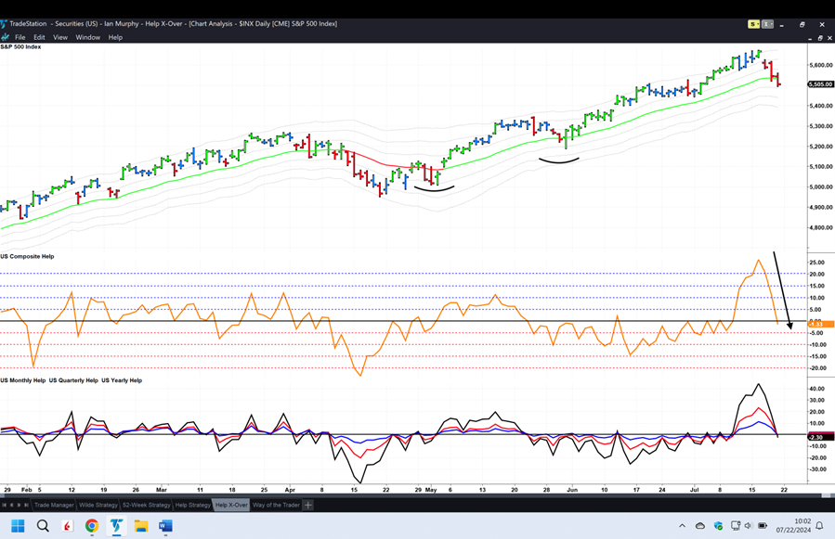Select the US Monthly Help indicator label

point(23,380)
